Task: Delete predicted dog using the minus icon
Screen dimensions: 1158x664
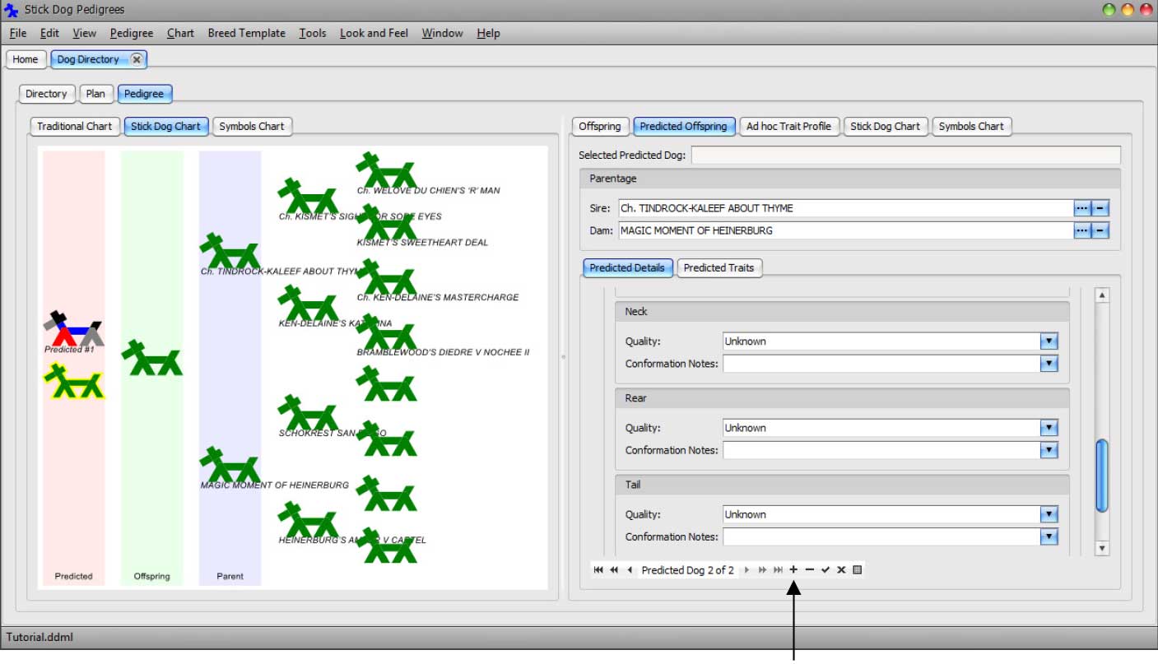Action: point(810,569)
